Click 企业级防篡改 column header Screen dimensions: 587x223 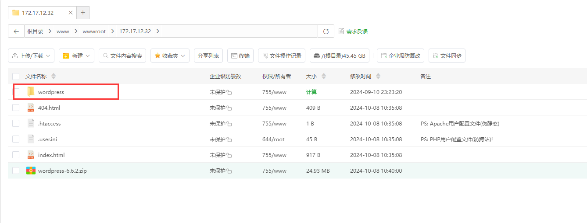point(225,76)
